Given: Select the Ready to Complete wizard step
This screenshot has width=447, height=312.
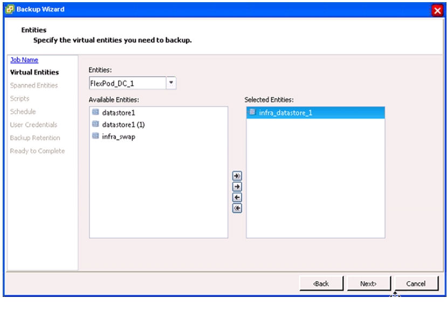Looking at the screenshot, I should [x=37, y=151].
